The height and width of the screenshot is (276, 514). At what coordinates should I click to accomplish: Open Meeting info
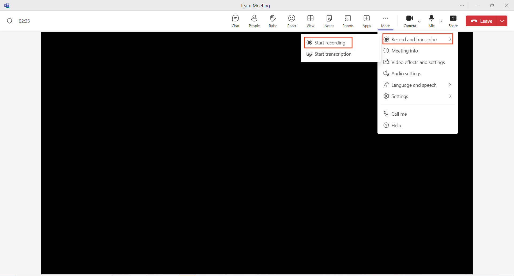pos(418,51)
